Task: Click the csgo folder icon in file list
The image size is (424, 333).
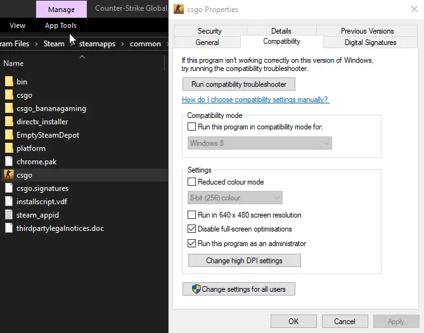Action: click(9, 95)
